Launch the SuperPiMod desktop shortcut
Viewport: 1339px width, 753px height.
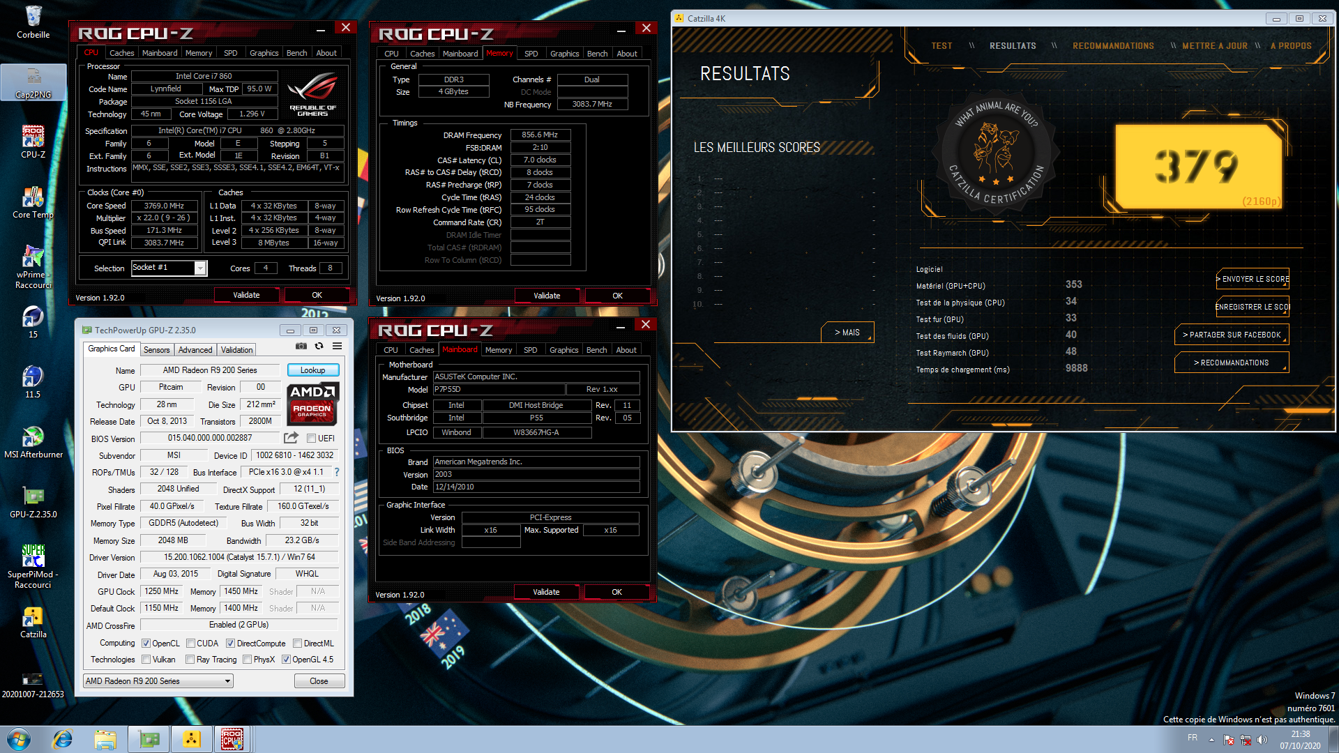pyautogui.click(x=33, y=566)
